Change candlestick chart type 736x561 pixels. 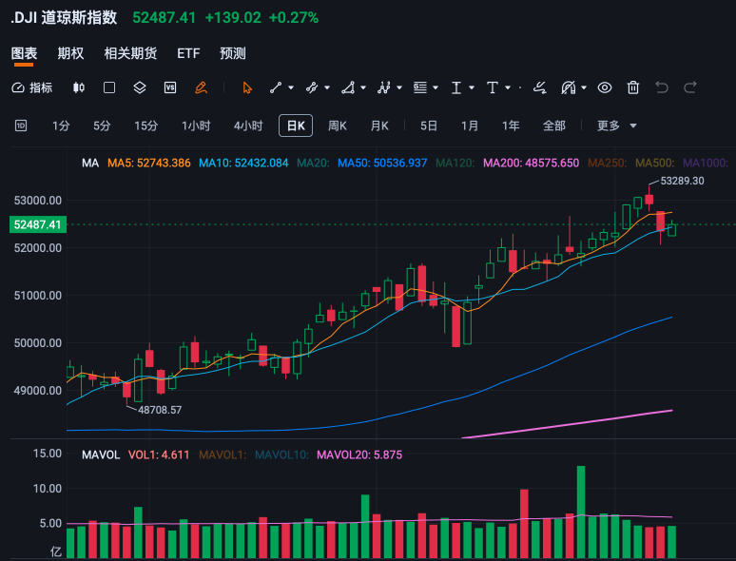pyautogui.click(x=78, y=87)
